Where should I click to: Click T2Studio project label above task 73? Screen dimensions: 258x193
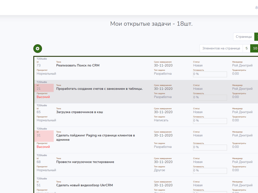[42, 59]
